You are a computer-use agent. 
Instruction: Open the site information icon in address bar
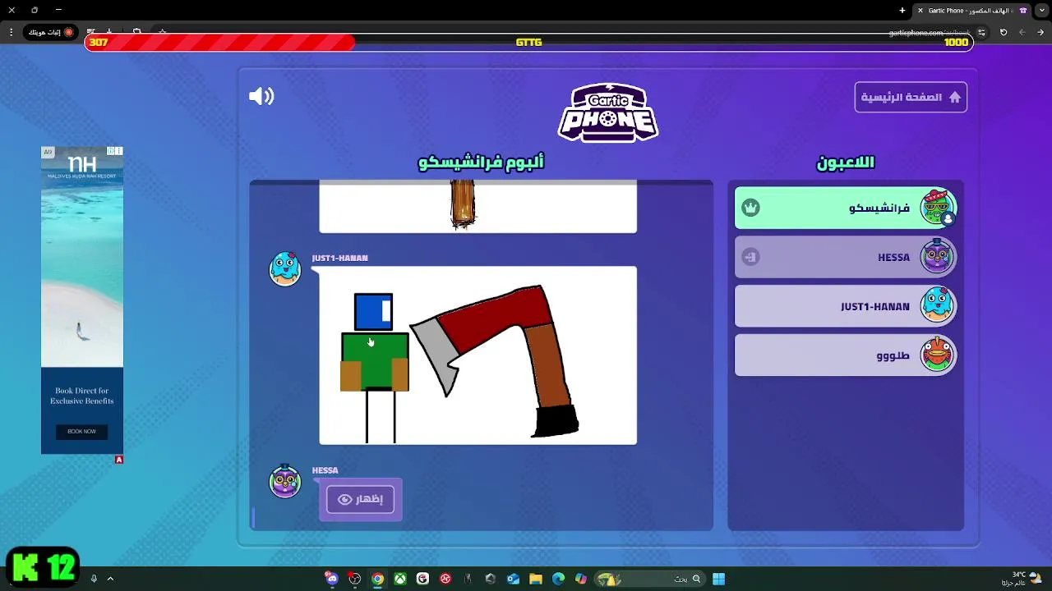(x=981, y=32)
